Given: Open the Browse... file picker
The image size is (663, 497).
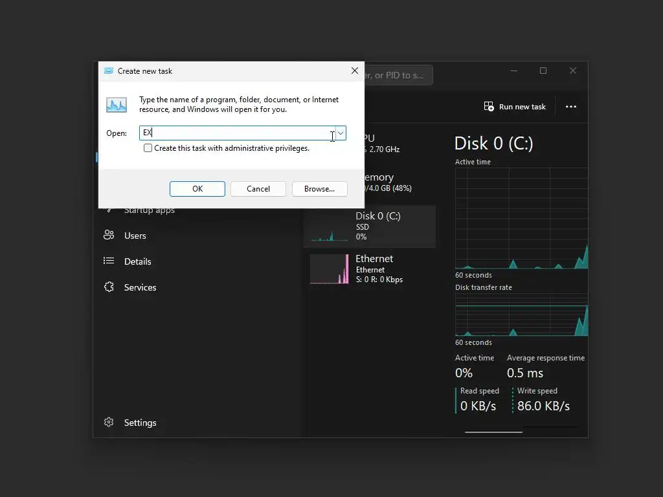Looking at the screenshot, I should pyautogui.click(x=319, y=189).
